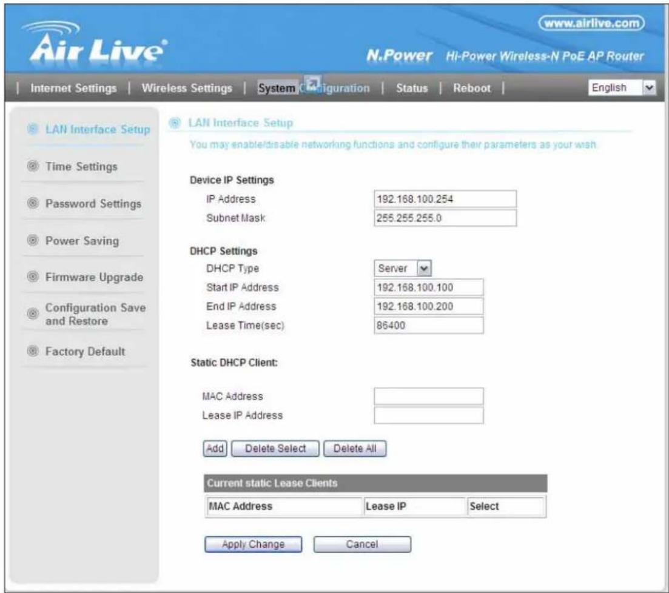The image size is (669, 593).
Task: Open Configuration Save and Restore page
Action: [x=96, y=314]
